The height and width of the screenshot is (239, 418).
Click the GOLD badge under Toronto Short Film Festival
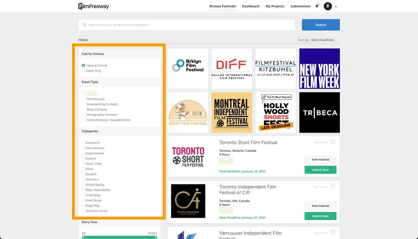pyautogui.click(x=226, y=160)
